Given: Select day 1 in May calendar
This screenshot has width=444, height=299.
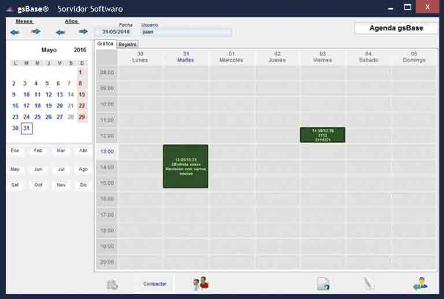Looking at the screenshot, I should coord(80,72).
